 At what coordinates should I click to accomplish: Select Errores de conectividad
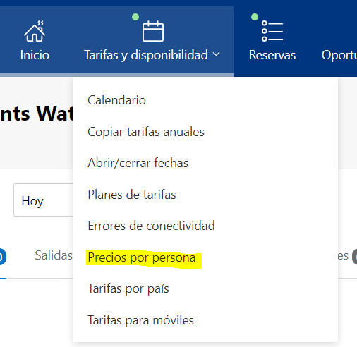pyautogui.click(x=151, y=226)
